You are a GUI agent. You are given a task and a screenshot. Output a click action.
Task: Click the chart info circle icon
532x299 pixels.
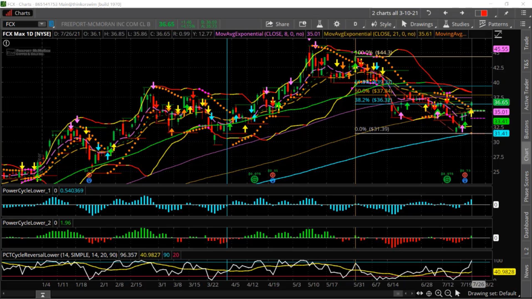pyautogui.click(x=6, y=43)
